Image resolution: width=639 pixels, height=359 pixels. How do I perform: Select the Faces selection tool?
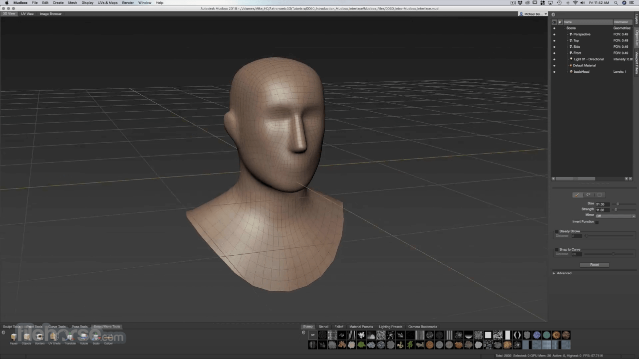pyautogui.click(x=13, y=338)
